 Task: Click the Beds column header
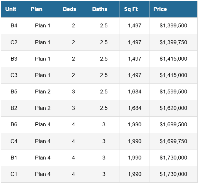click(x=73, y=9)
